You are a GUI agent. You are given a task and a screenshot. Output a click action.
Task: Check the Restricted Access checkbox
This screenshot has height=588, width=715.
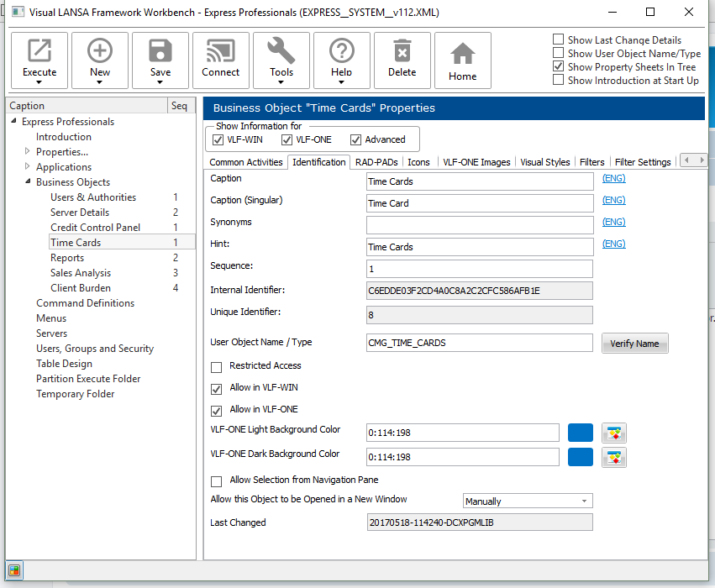pos(217,367)
